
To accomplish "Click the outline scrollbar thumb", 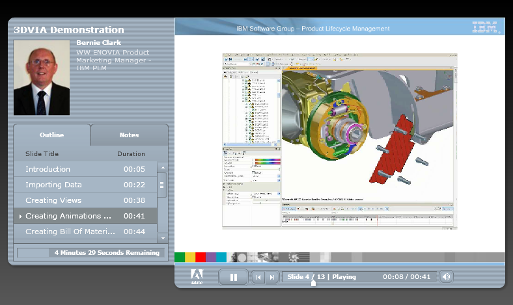I will (x=162, y=185).
